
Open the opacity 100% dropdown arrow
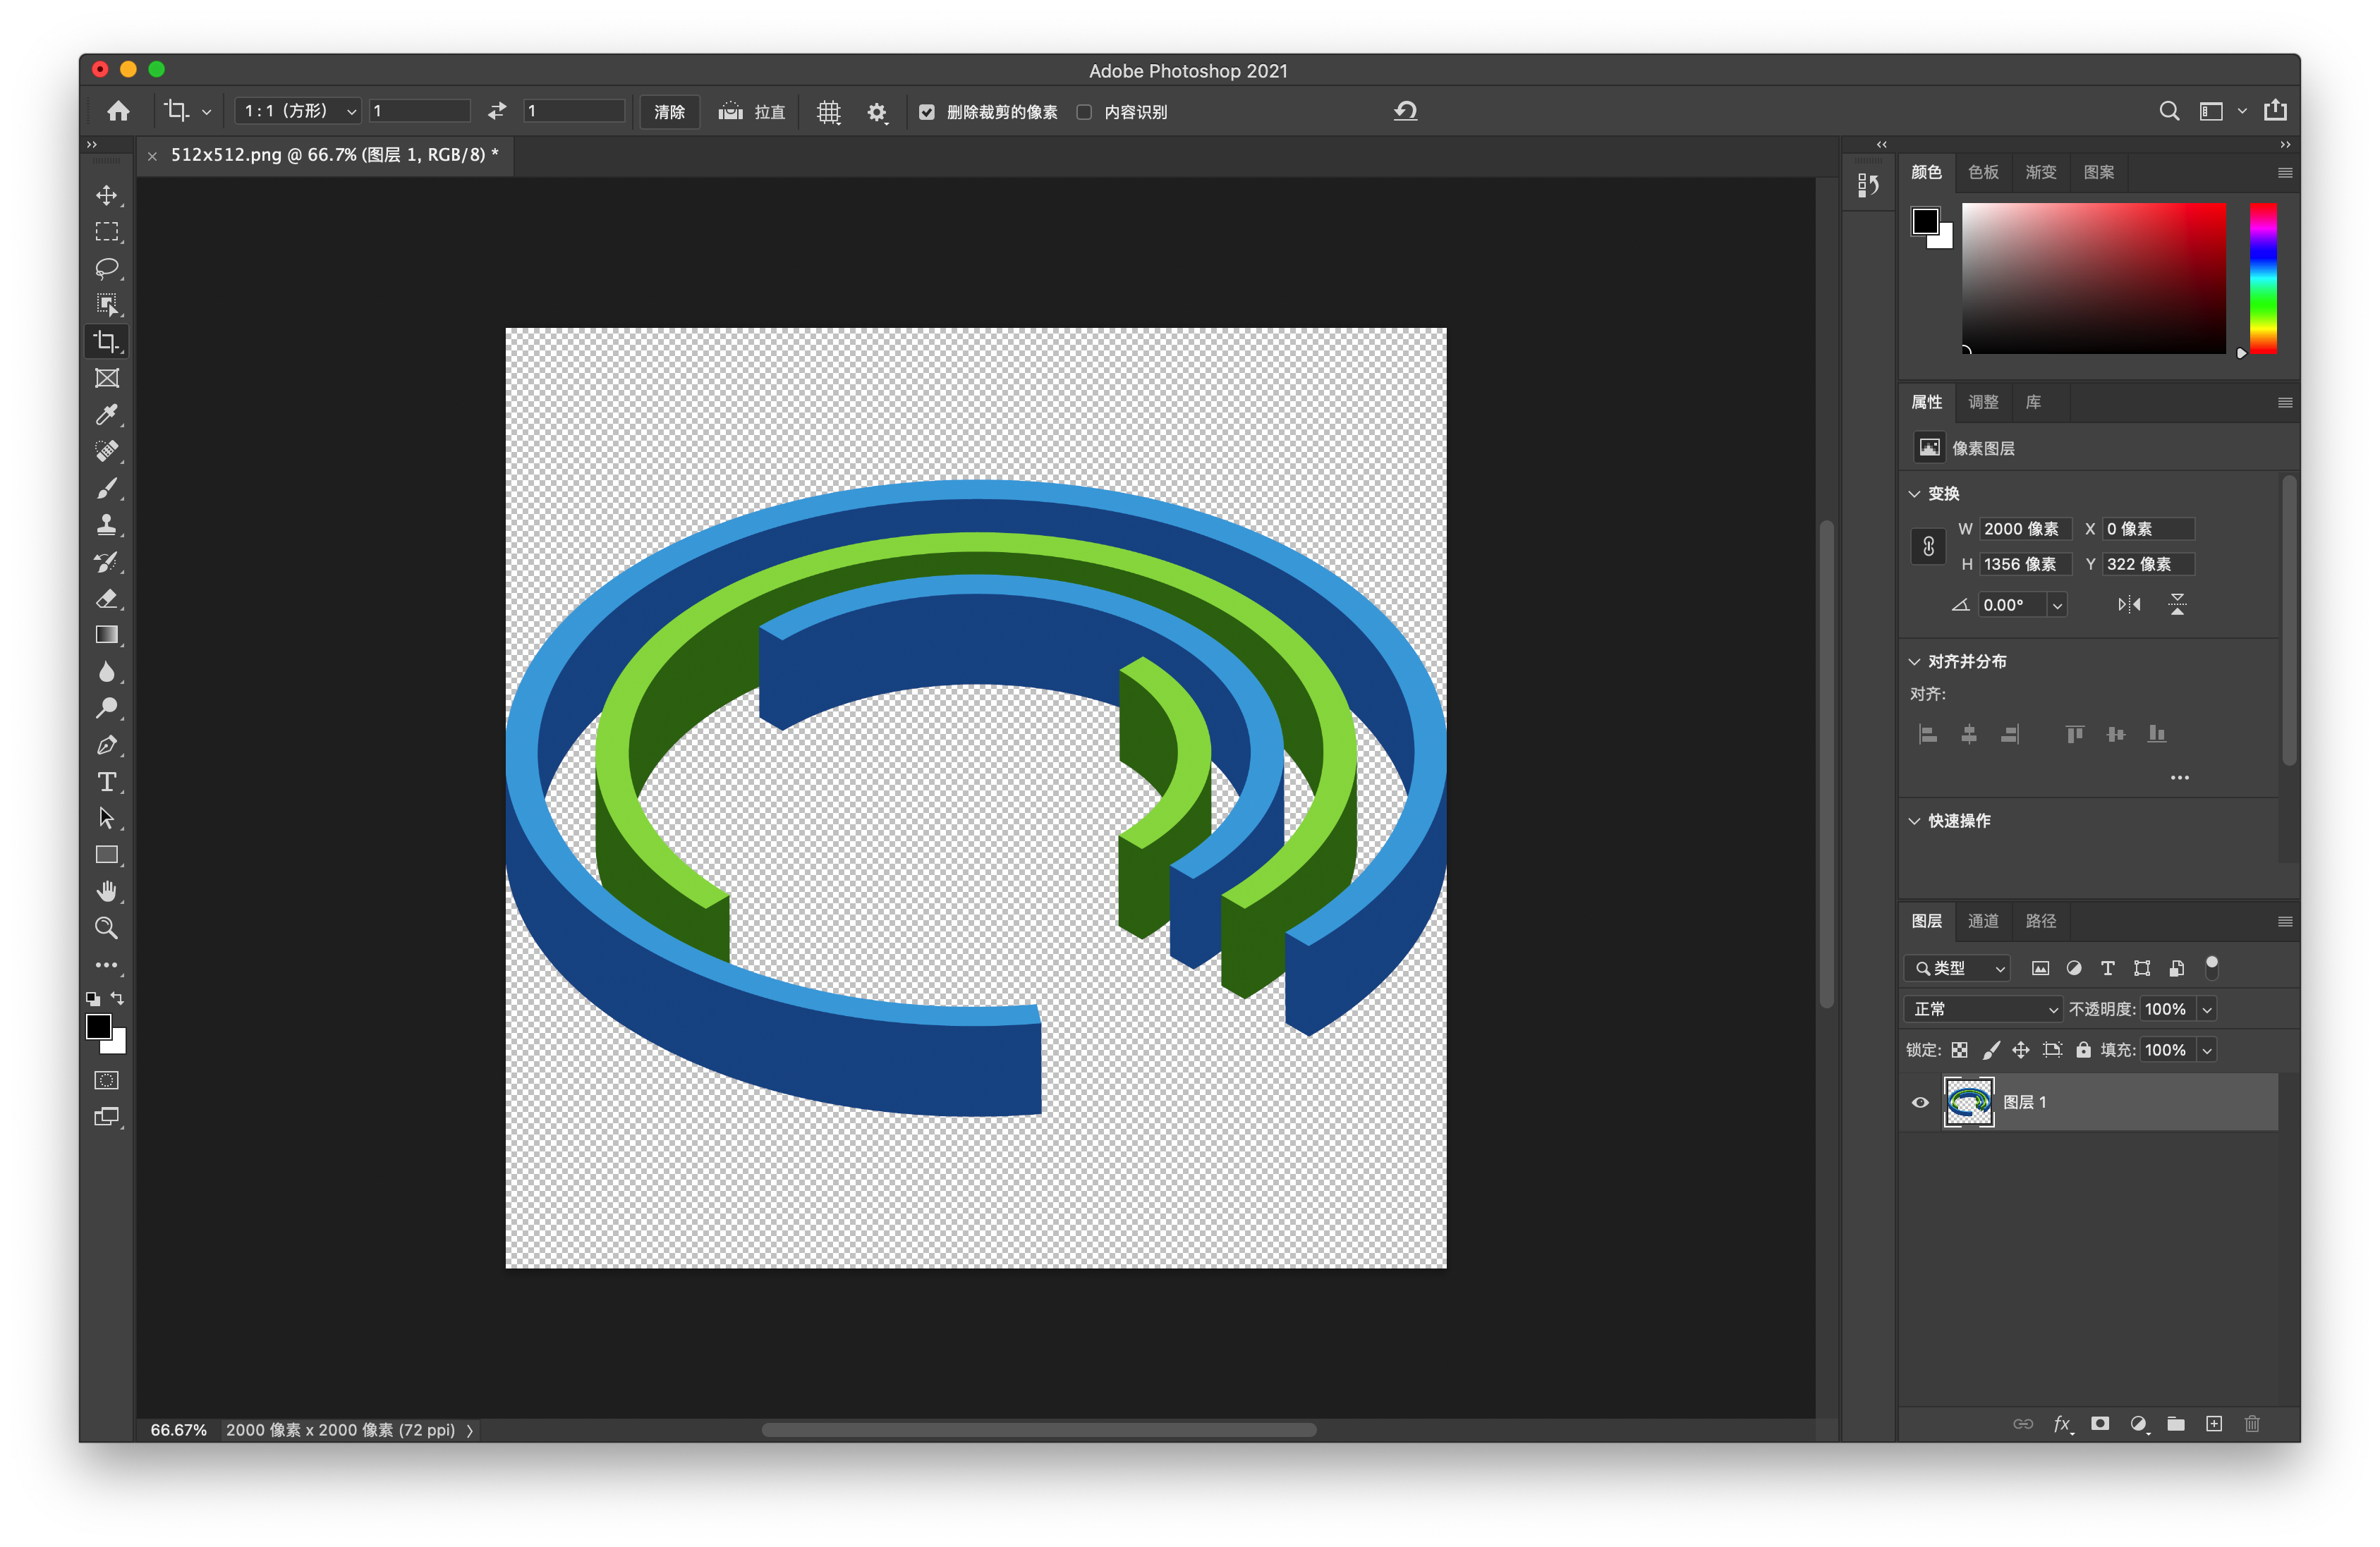pyautogui.click(x=2206, y=1009)
